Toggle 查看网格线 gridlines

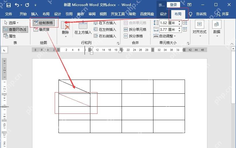[x=15, y=29]
